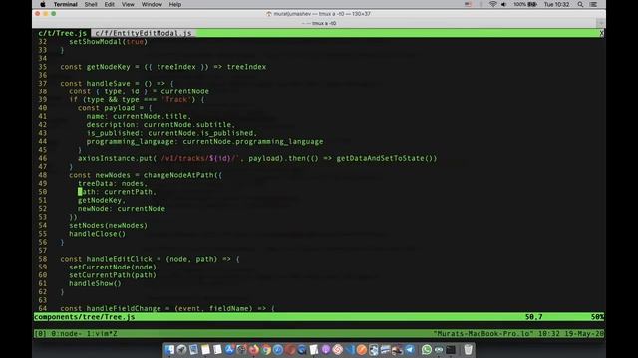Open the View menu
Viewport: 638px width, 358px height.
coord(128,4)
